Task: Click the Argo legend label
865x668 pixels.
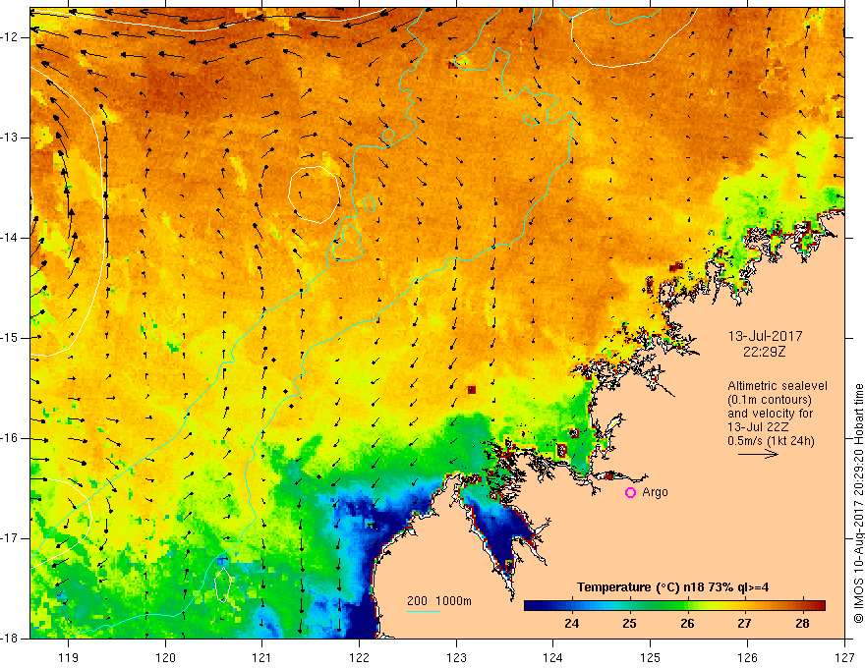Action: 655,492
